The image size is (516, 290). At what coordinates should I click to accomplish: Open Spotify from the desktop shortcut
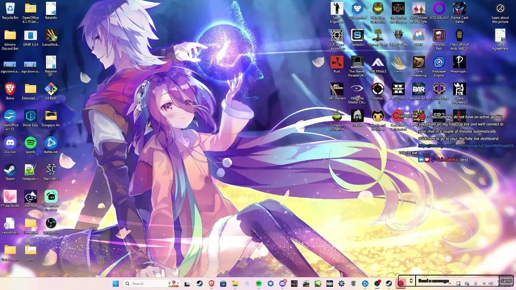pyautogui.click(x=30, y=145)
